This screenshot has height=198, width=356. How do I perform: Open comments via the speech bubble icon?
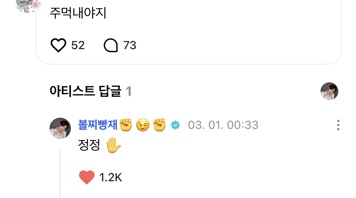click(111, 46)
